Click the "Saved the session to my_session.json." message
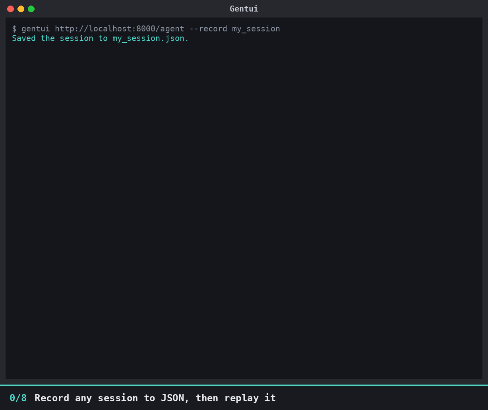 pos(101,38)
